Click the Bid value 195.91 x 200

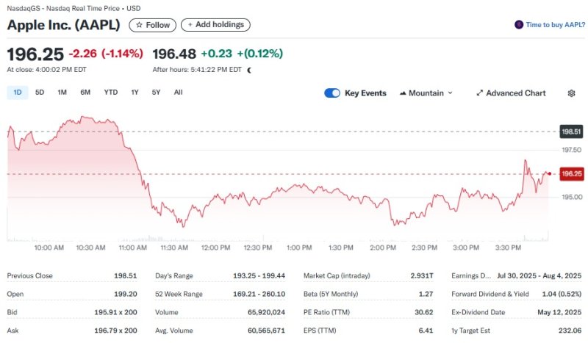click(x=115, y=312)
